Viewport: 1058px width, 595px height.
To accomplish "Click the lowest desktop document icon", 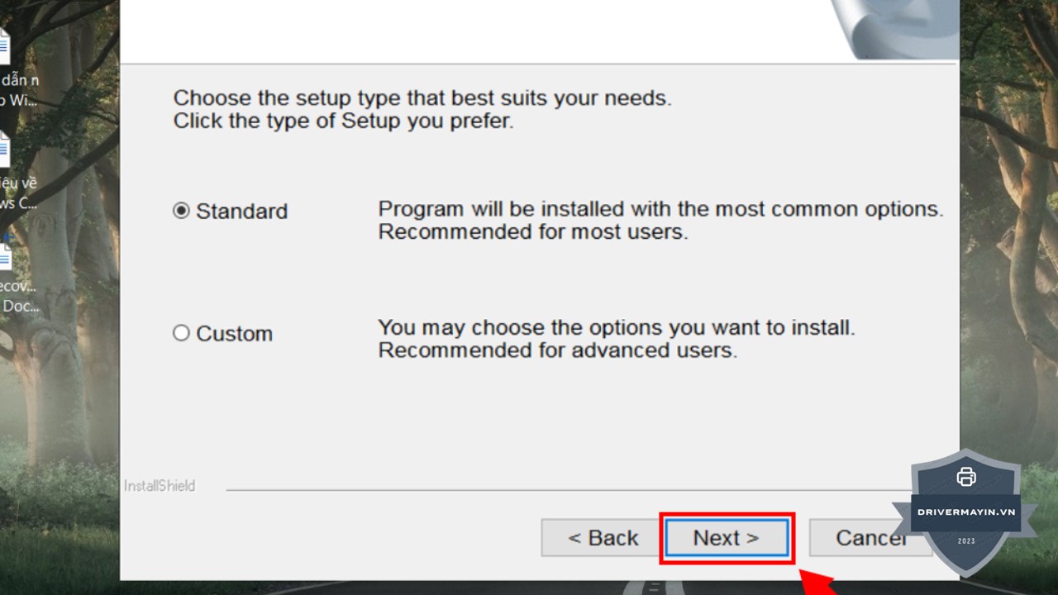I will coord(4,255).
